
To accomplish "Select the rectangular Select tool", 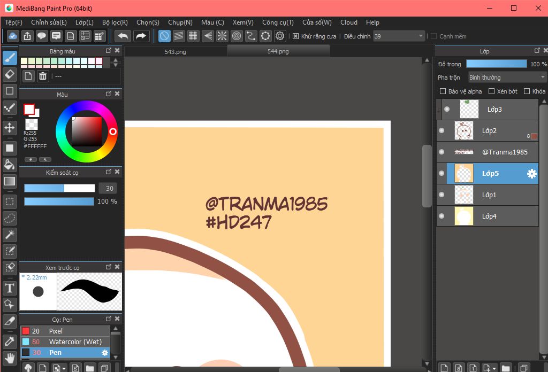I will [x=10, y=201].
